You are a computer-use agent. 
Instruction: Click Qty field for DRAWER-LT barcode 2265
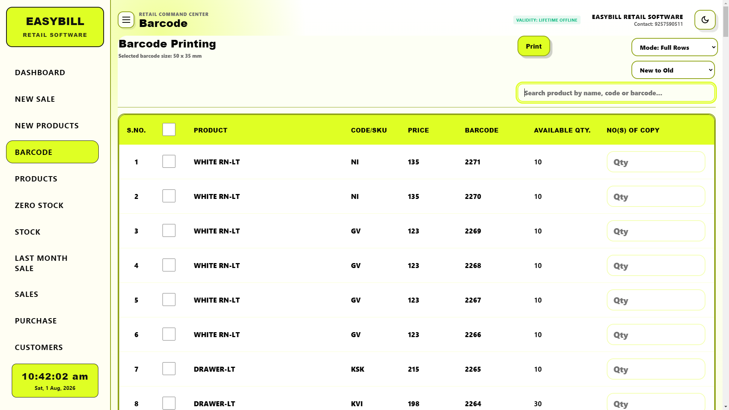coord(656,369)
